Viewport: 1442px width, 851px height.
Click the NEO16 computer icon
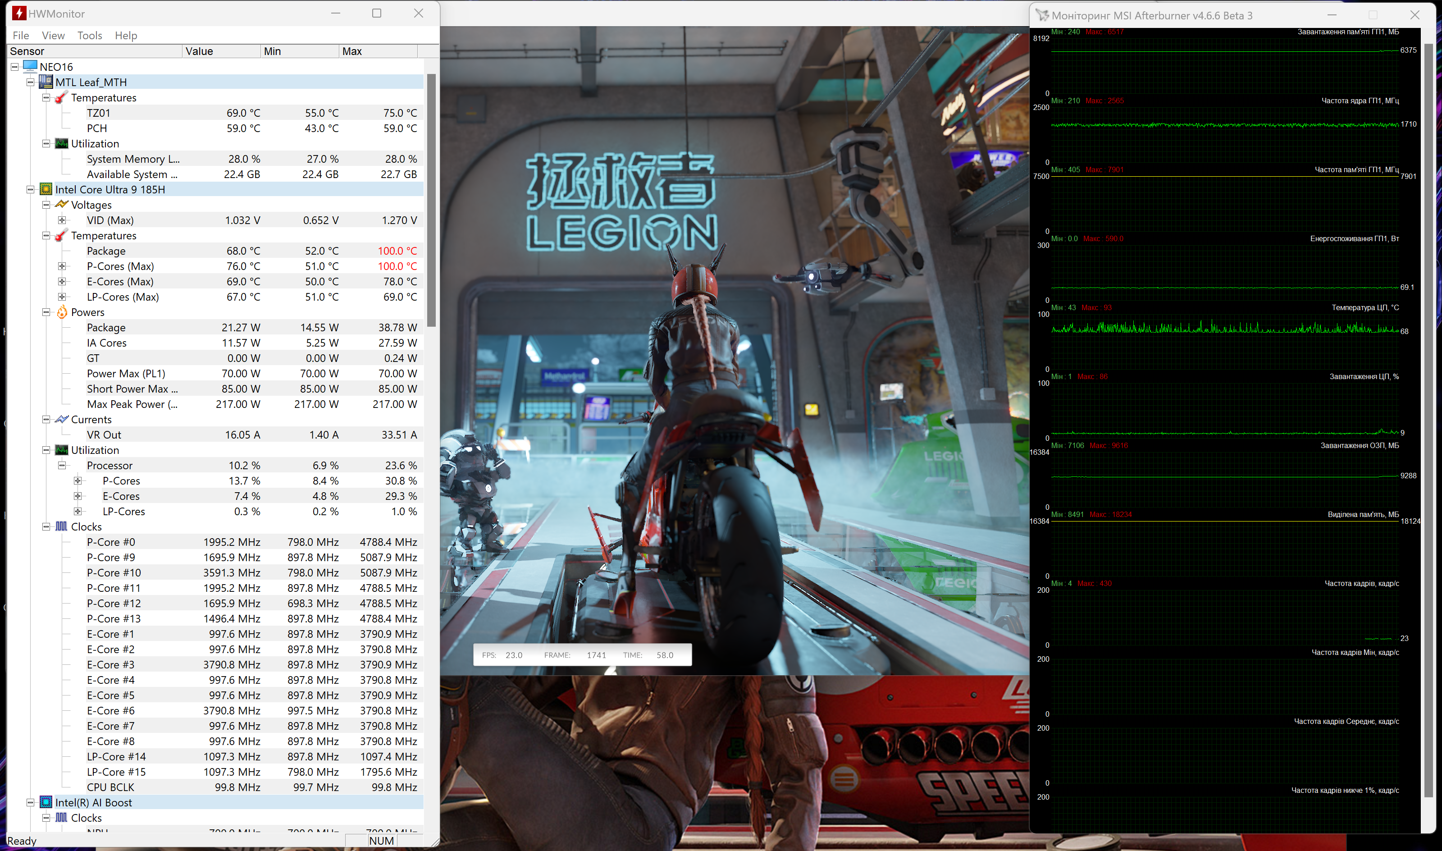coord(30,67)
